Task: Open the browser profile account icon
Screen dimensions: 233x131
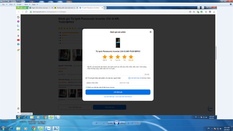Action: (210, 12)
